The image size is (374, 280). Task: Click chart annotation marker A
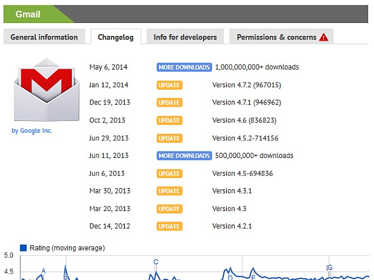[44, 271]
